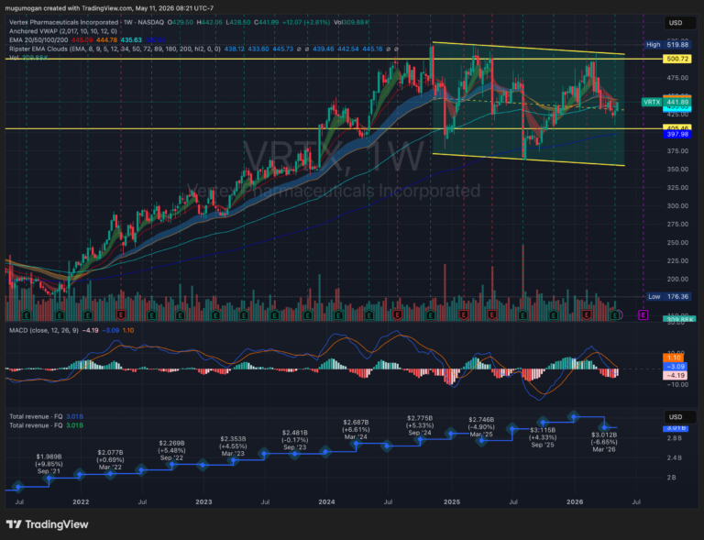Click the magenta upcoming earnings marker

pyautogui.click(x=643, y=315)
